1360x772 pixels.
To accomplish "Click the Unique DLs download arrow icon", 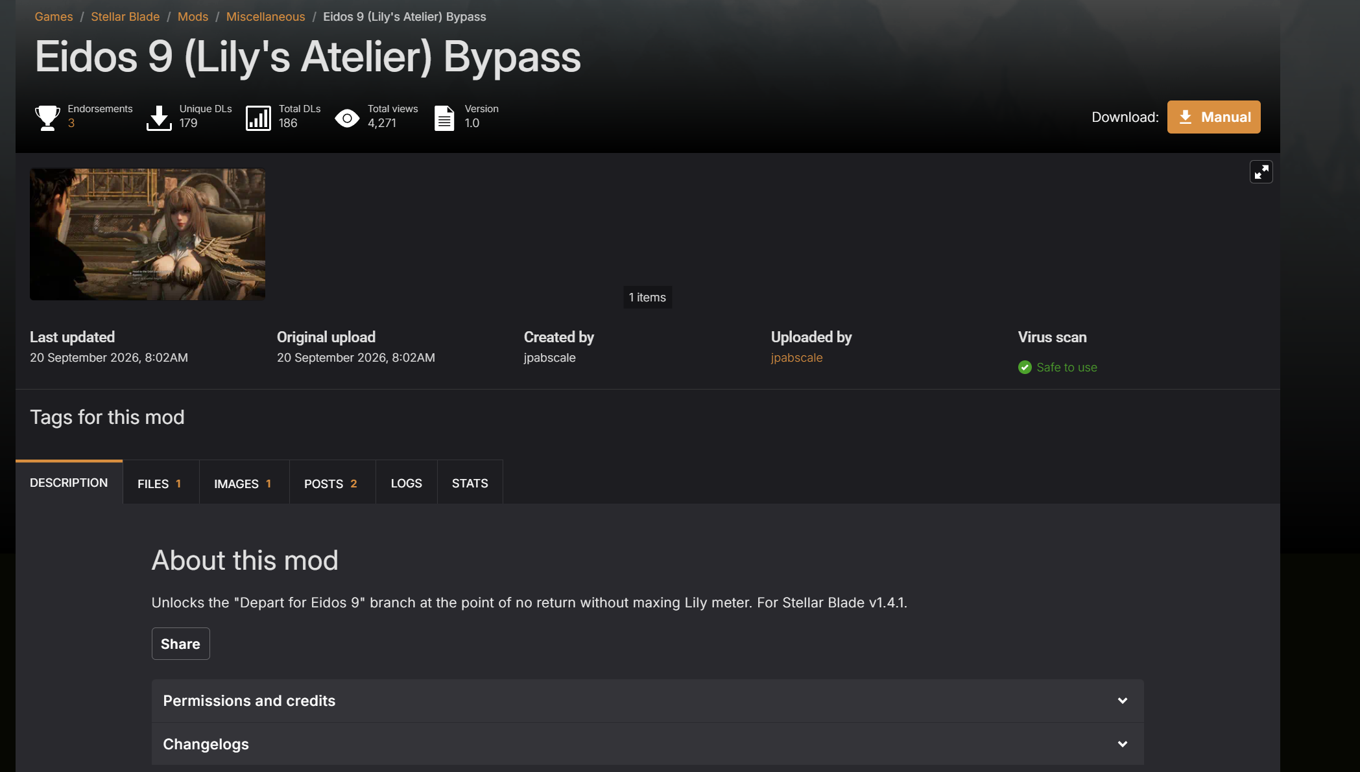I will point(159,118).
